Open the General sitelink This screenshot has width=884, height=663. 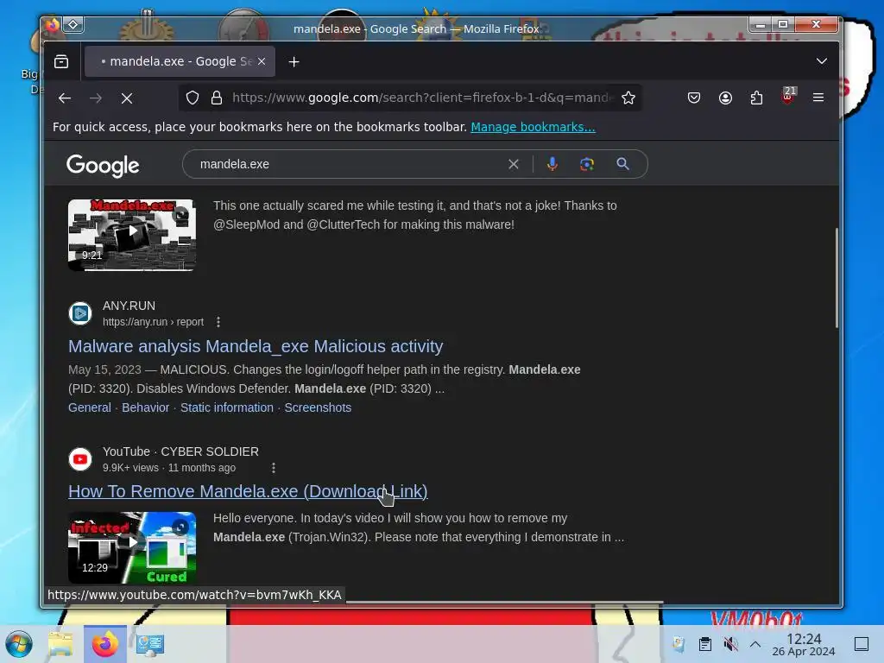click(90, 407)
